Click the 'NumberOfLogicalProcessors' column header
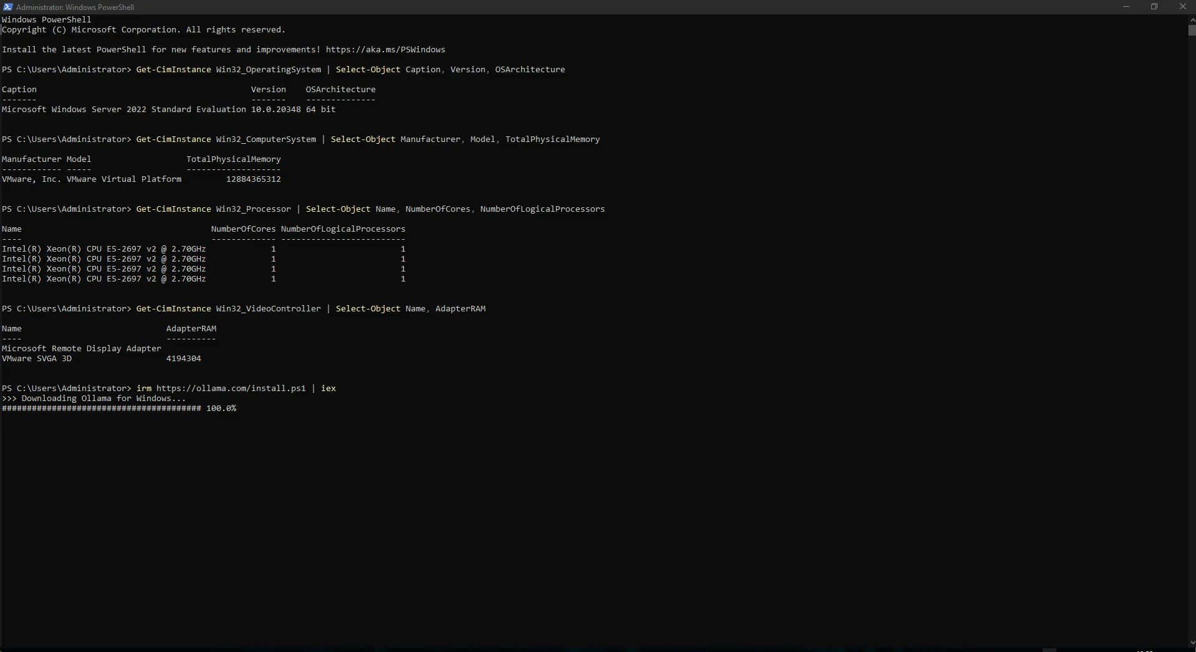 click(x=343, y=229)
